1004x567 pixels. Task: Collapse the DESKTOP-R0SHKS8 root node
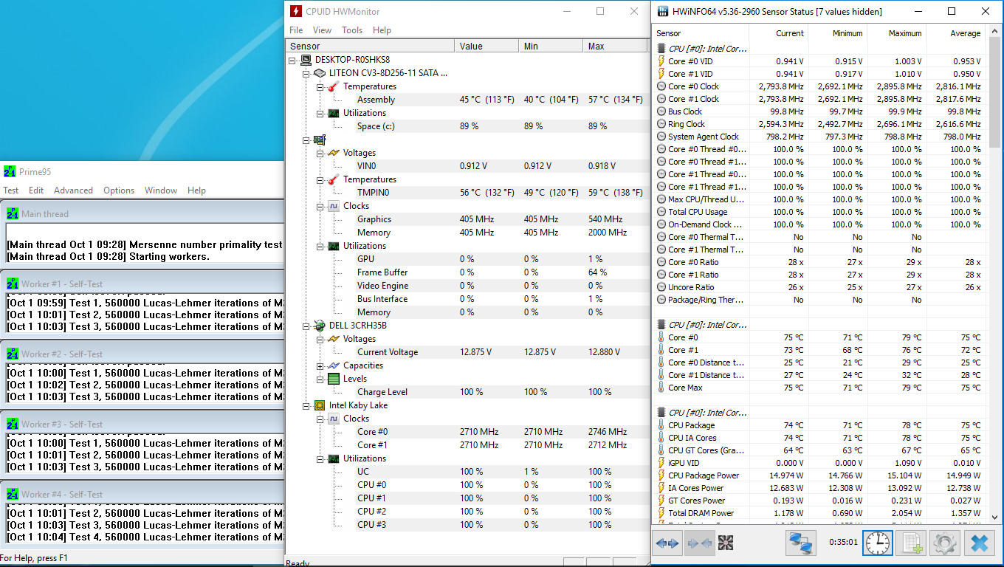tap(292, 60)
